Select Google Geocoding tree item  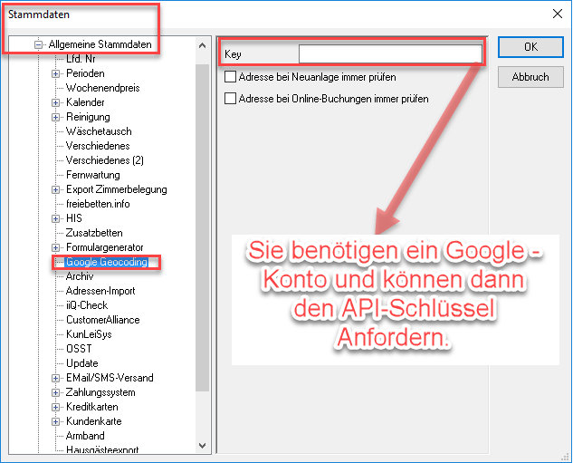pos(106,262)
